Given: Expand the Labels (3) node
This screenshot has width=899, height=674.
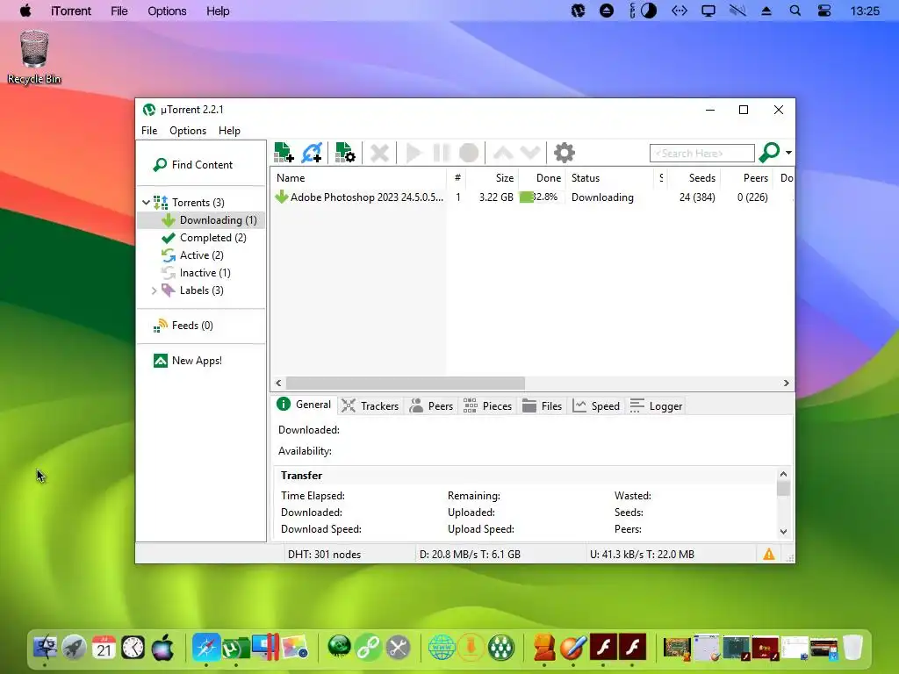Looking at the screenshot, I should click(154, 290).
